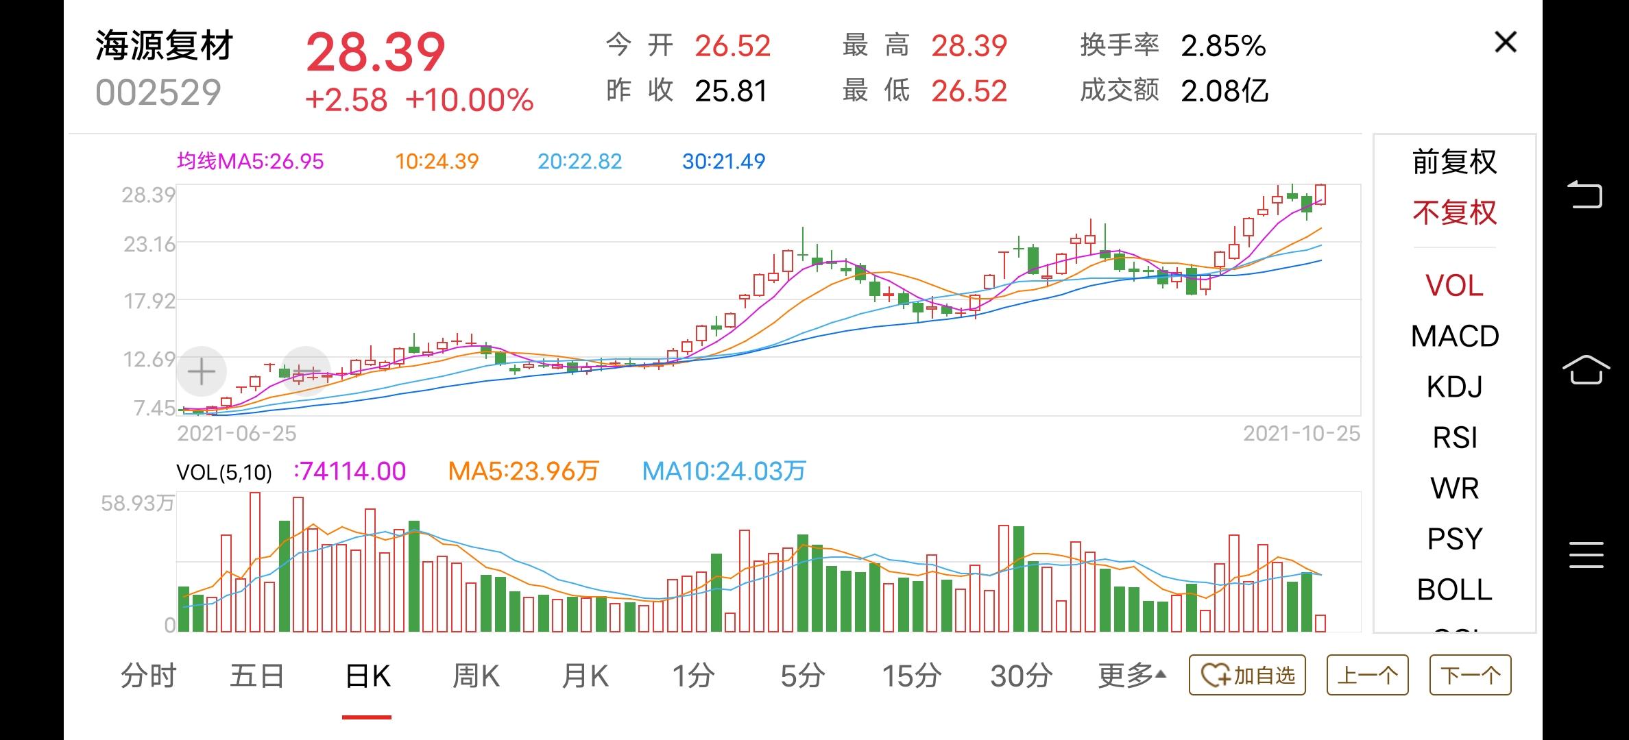This screenshot has width=1629, height=740.
Task: Go to previous stock with 上一个
Action: tap(1368, 676)
